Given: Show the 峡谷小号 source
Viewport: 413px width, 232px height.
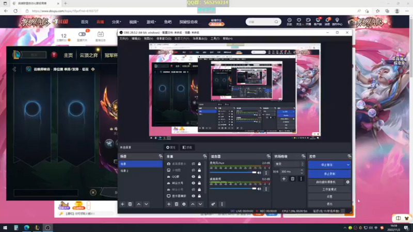Looking at the screenshot, I should click(193, 189).
